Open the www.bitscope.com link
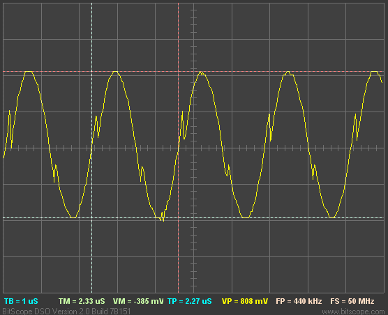The image size is (388, 315). (353, 312)
